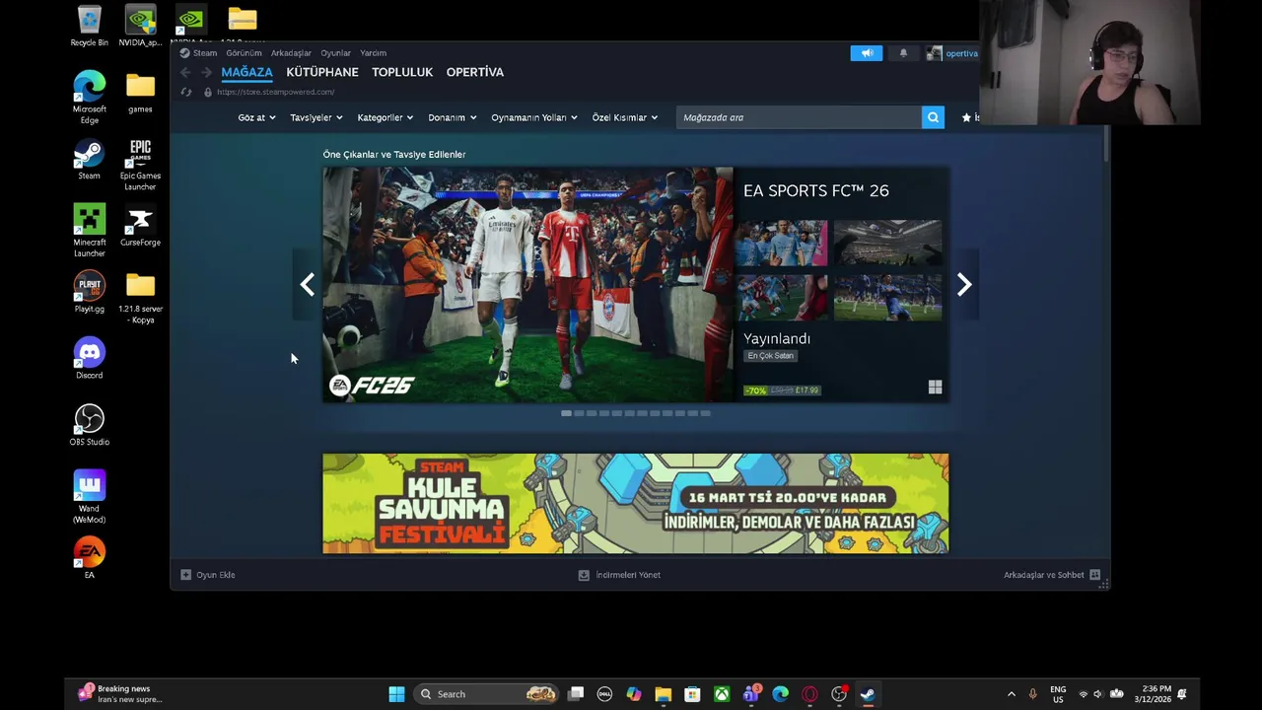The width and height of the screenshot is (1262, 710).
Task: Click the EA SPORTS FC 26 title
Action: tap(816, 190)
